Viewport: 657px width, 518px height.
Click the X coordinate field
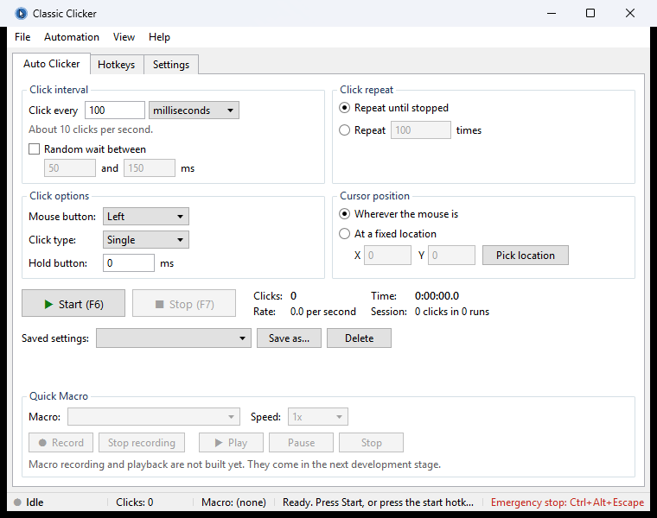click(387, 256)
